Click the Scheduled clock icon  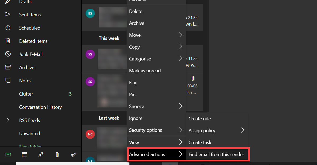click(8, 28)
